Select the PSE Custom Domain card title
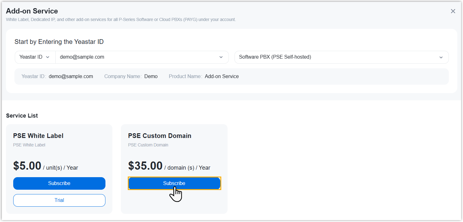The height and width of the screenshot is (222, 463). pos(160,136)
